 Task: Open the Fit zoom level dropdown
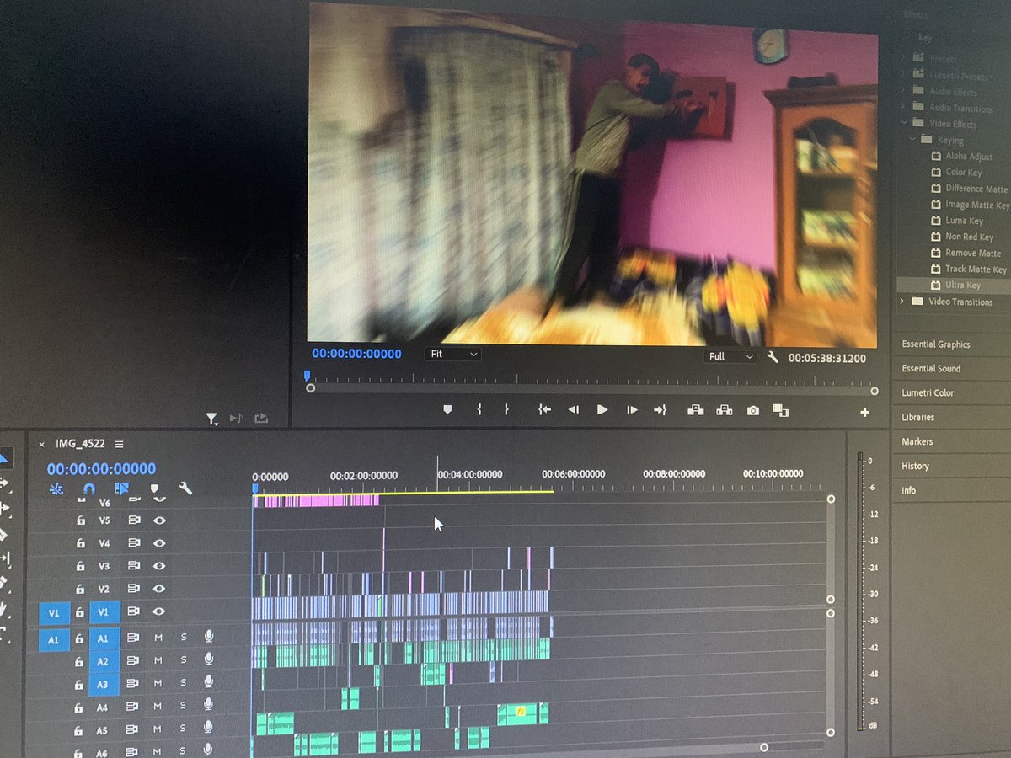452,354
